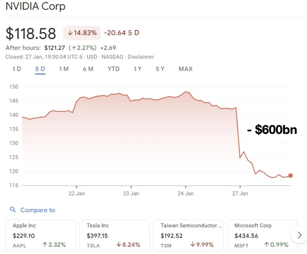
Task: Click the Compare to link
Action: click(37, 210)
